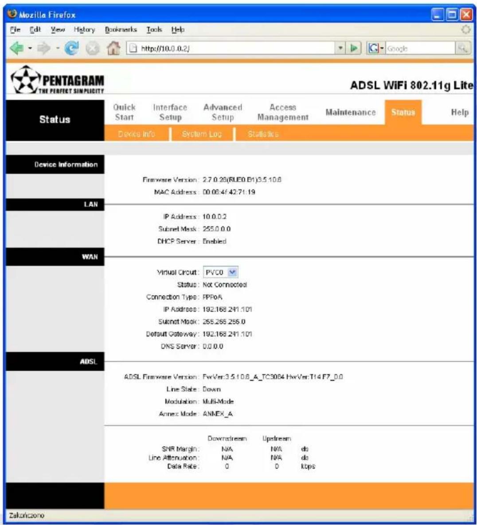The height and width of the screenshot is (525, 477).
Task: Open the Statistics subtab
Action: (263, 134)
